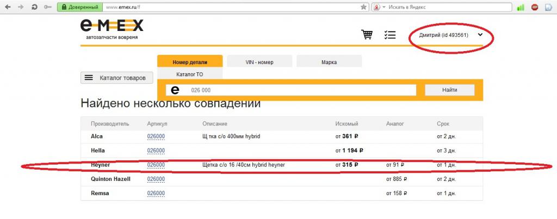Click the Quinton Hazell manufacturer name
Viewport: 557px width, 219px height.
click(x=110, y=179)
